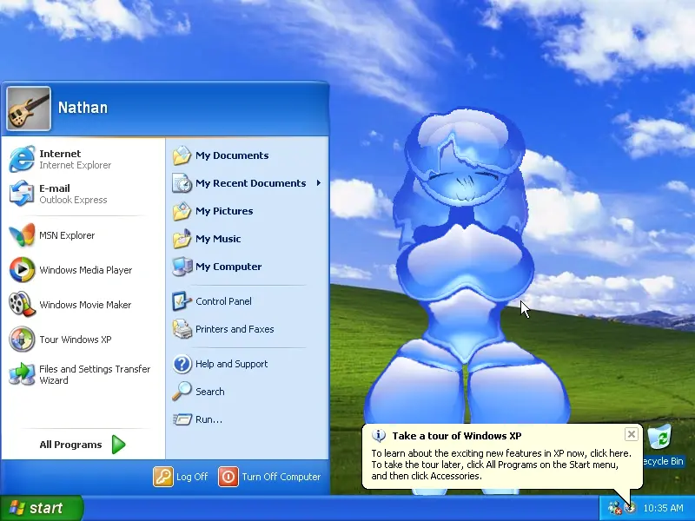Click Windows Movie Maker label
695x521 pixels.
(85, 305)
